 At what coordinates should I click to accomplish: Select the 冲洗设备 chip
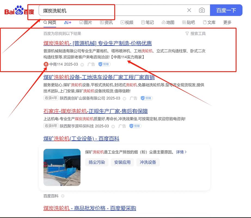click(x=148, y=162)
